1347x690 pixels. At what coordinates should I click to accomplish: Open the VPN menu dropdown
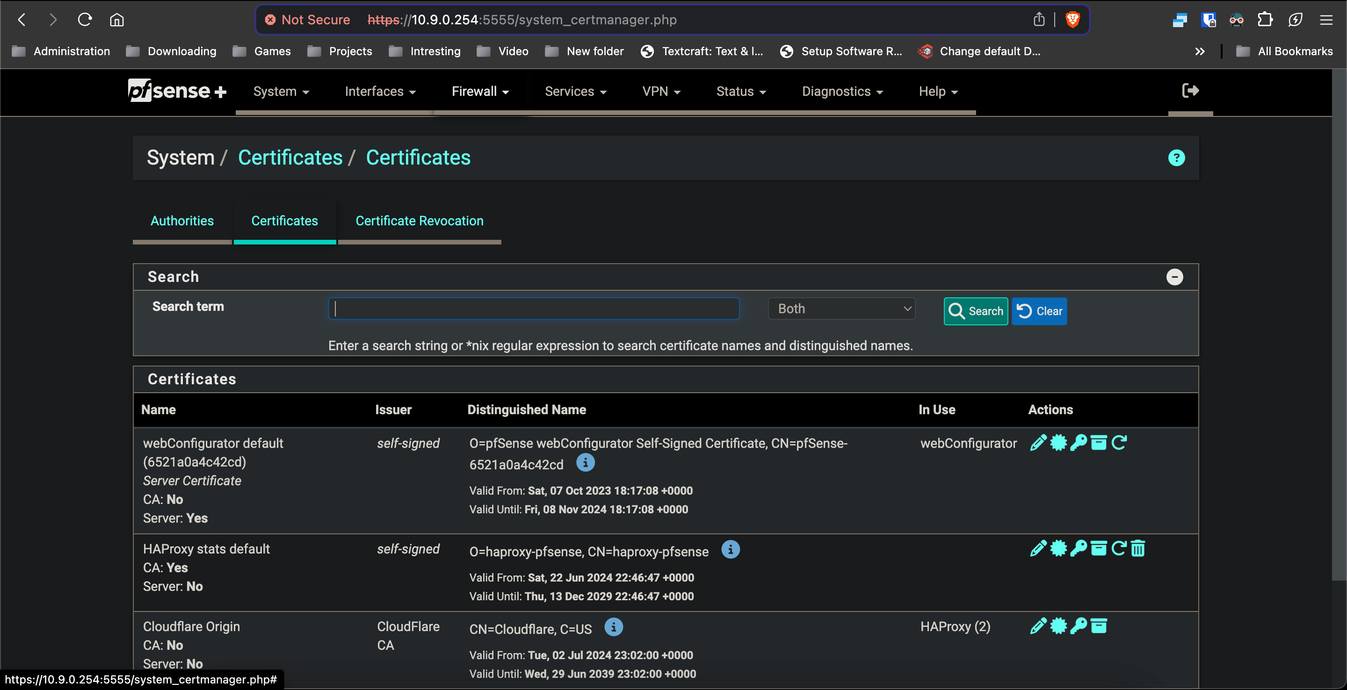coord(661,92)
